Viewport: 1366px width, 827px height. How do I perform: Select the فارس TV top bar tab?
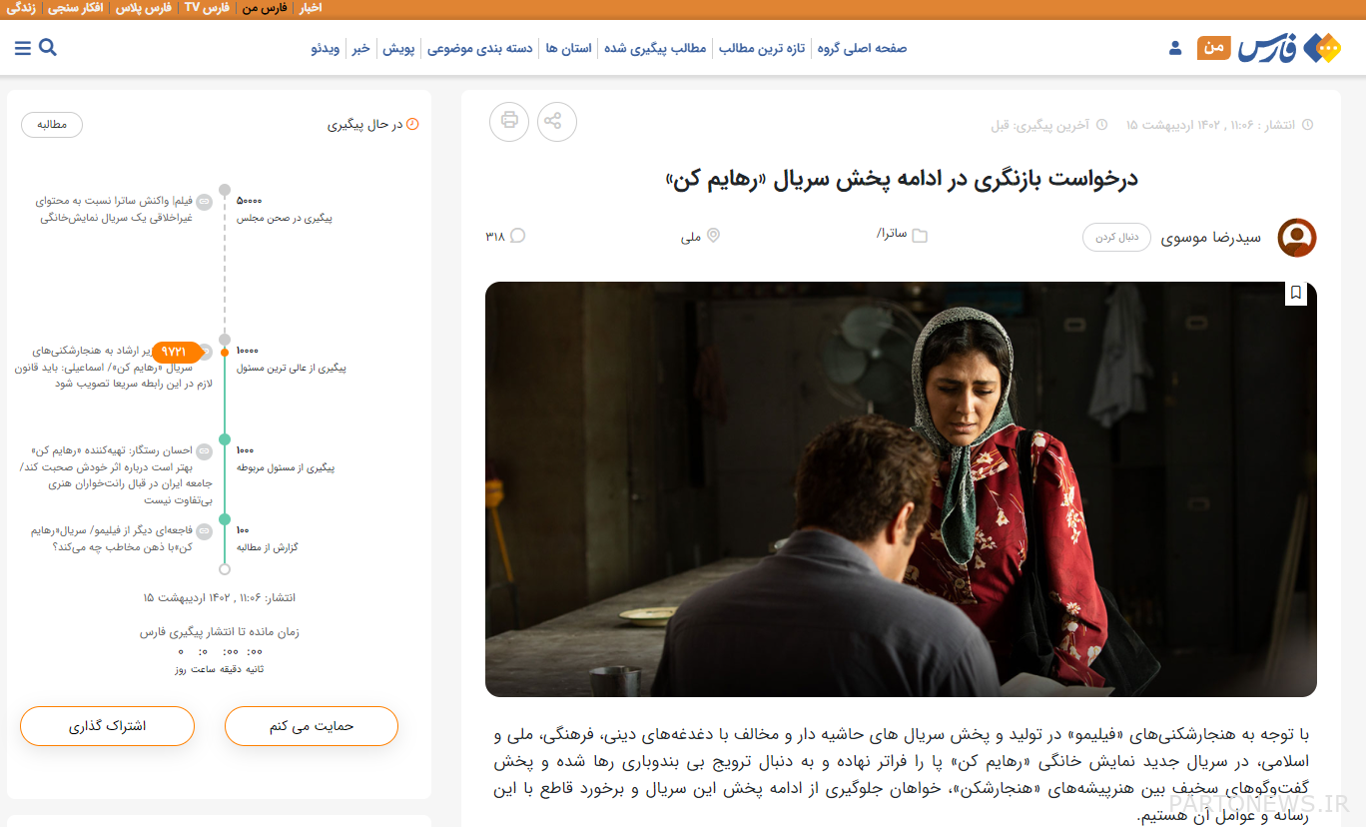[206, 8]
